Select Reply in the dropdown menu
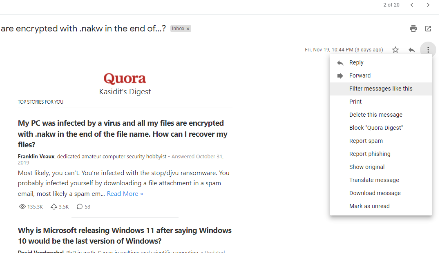The height and width of the screenshot is (253, 440). click(x=356, y=62)
